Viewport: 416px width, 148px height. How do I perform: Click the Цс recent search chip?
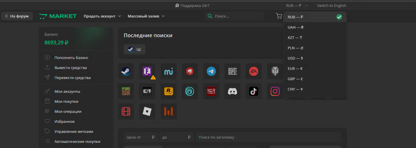coord(135,49)
